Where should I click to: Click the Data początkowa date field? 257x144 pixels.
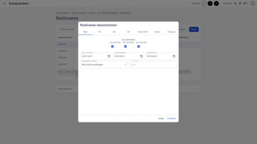[x=128, y=56]
